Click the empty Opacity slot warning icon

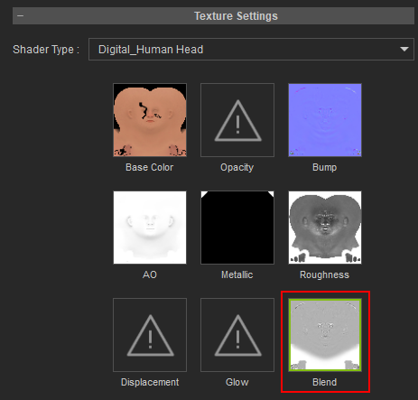pos(237,120)
